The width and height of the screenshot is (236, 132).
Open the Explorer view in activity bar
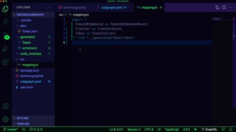point(6,9)
